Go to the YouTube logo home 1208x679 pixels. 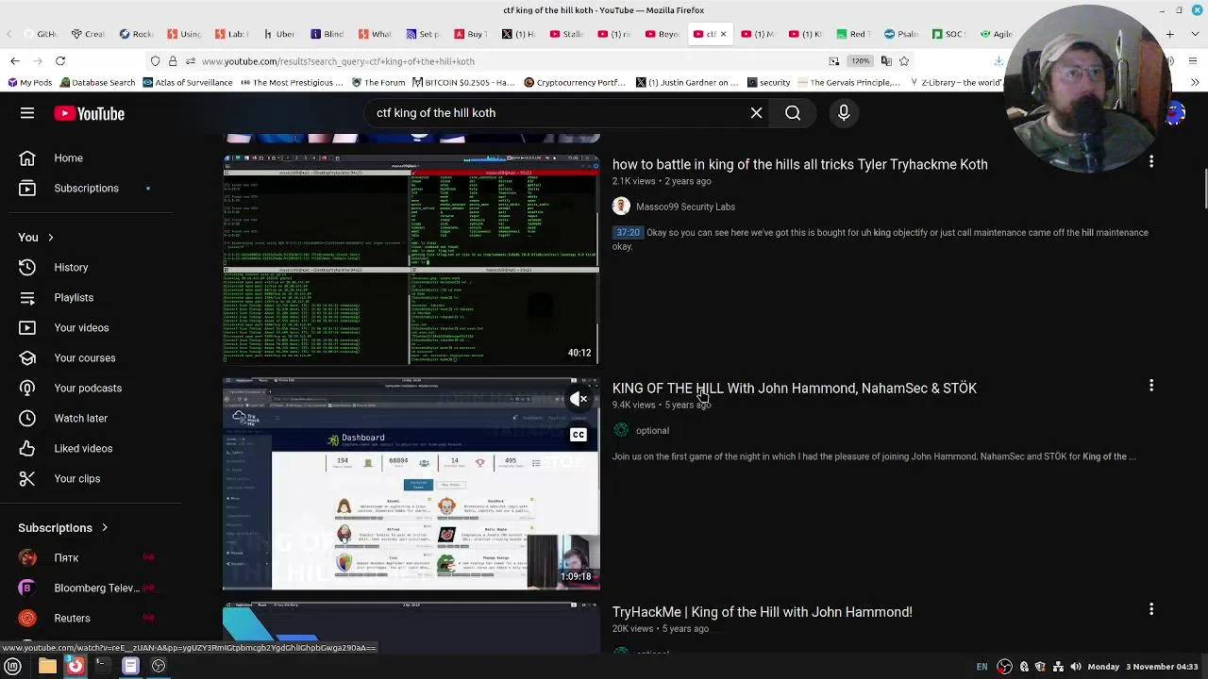(x=89, y=113)
